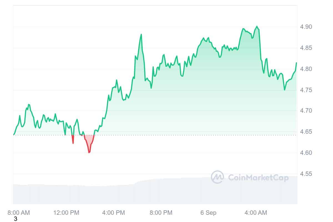Image resolution: width=333 pixels, height=222 pixels.
Task: Click the dotted opening-price baseline
Action: pyautogui.click(x=194, y=135)
